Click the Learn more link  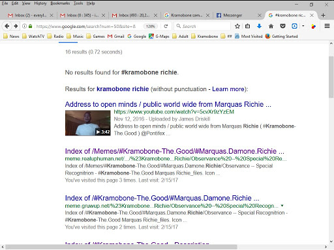228,89
